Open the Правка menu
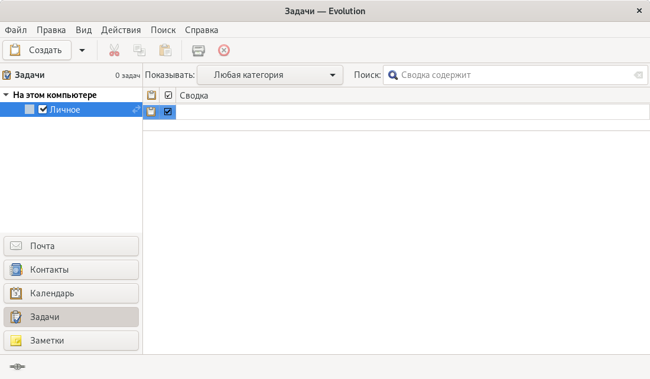Viewport: 650px width, 379px height. click(x=51, y=30)
